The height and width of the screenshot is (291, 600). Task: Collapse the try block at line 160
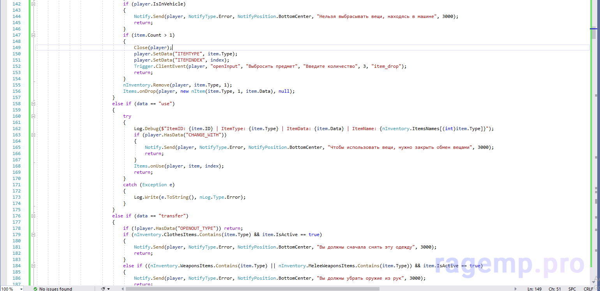point(33,116)
